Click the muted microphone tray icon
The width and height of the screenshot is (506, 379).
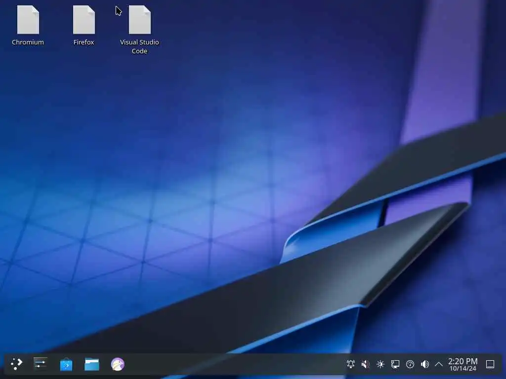point(365,364)
